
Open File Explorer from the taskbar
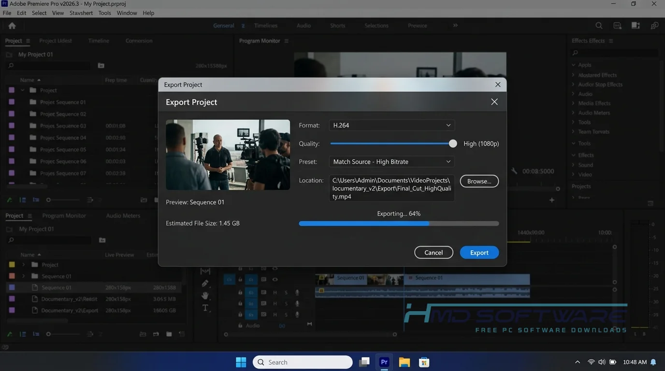click(404, 362)
